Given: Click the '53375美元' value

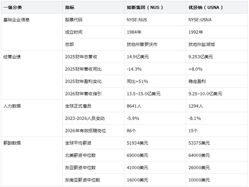Looking at the screenshot, I should point(199,143).
